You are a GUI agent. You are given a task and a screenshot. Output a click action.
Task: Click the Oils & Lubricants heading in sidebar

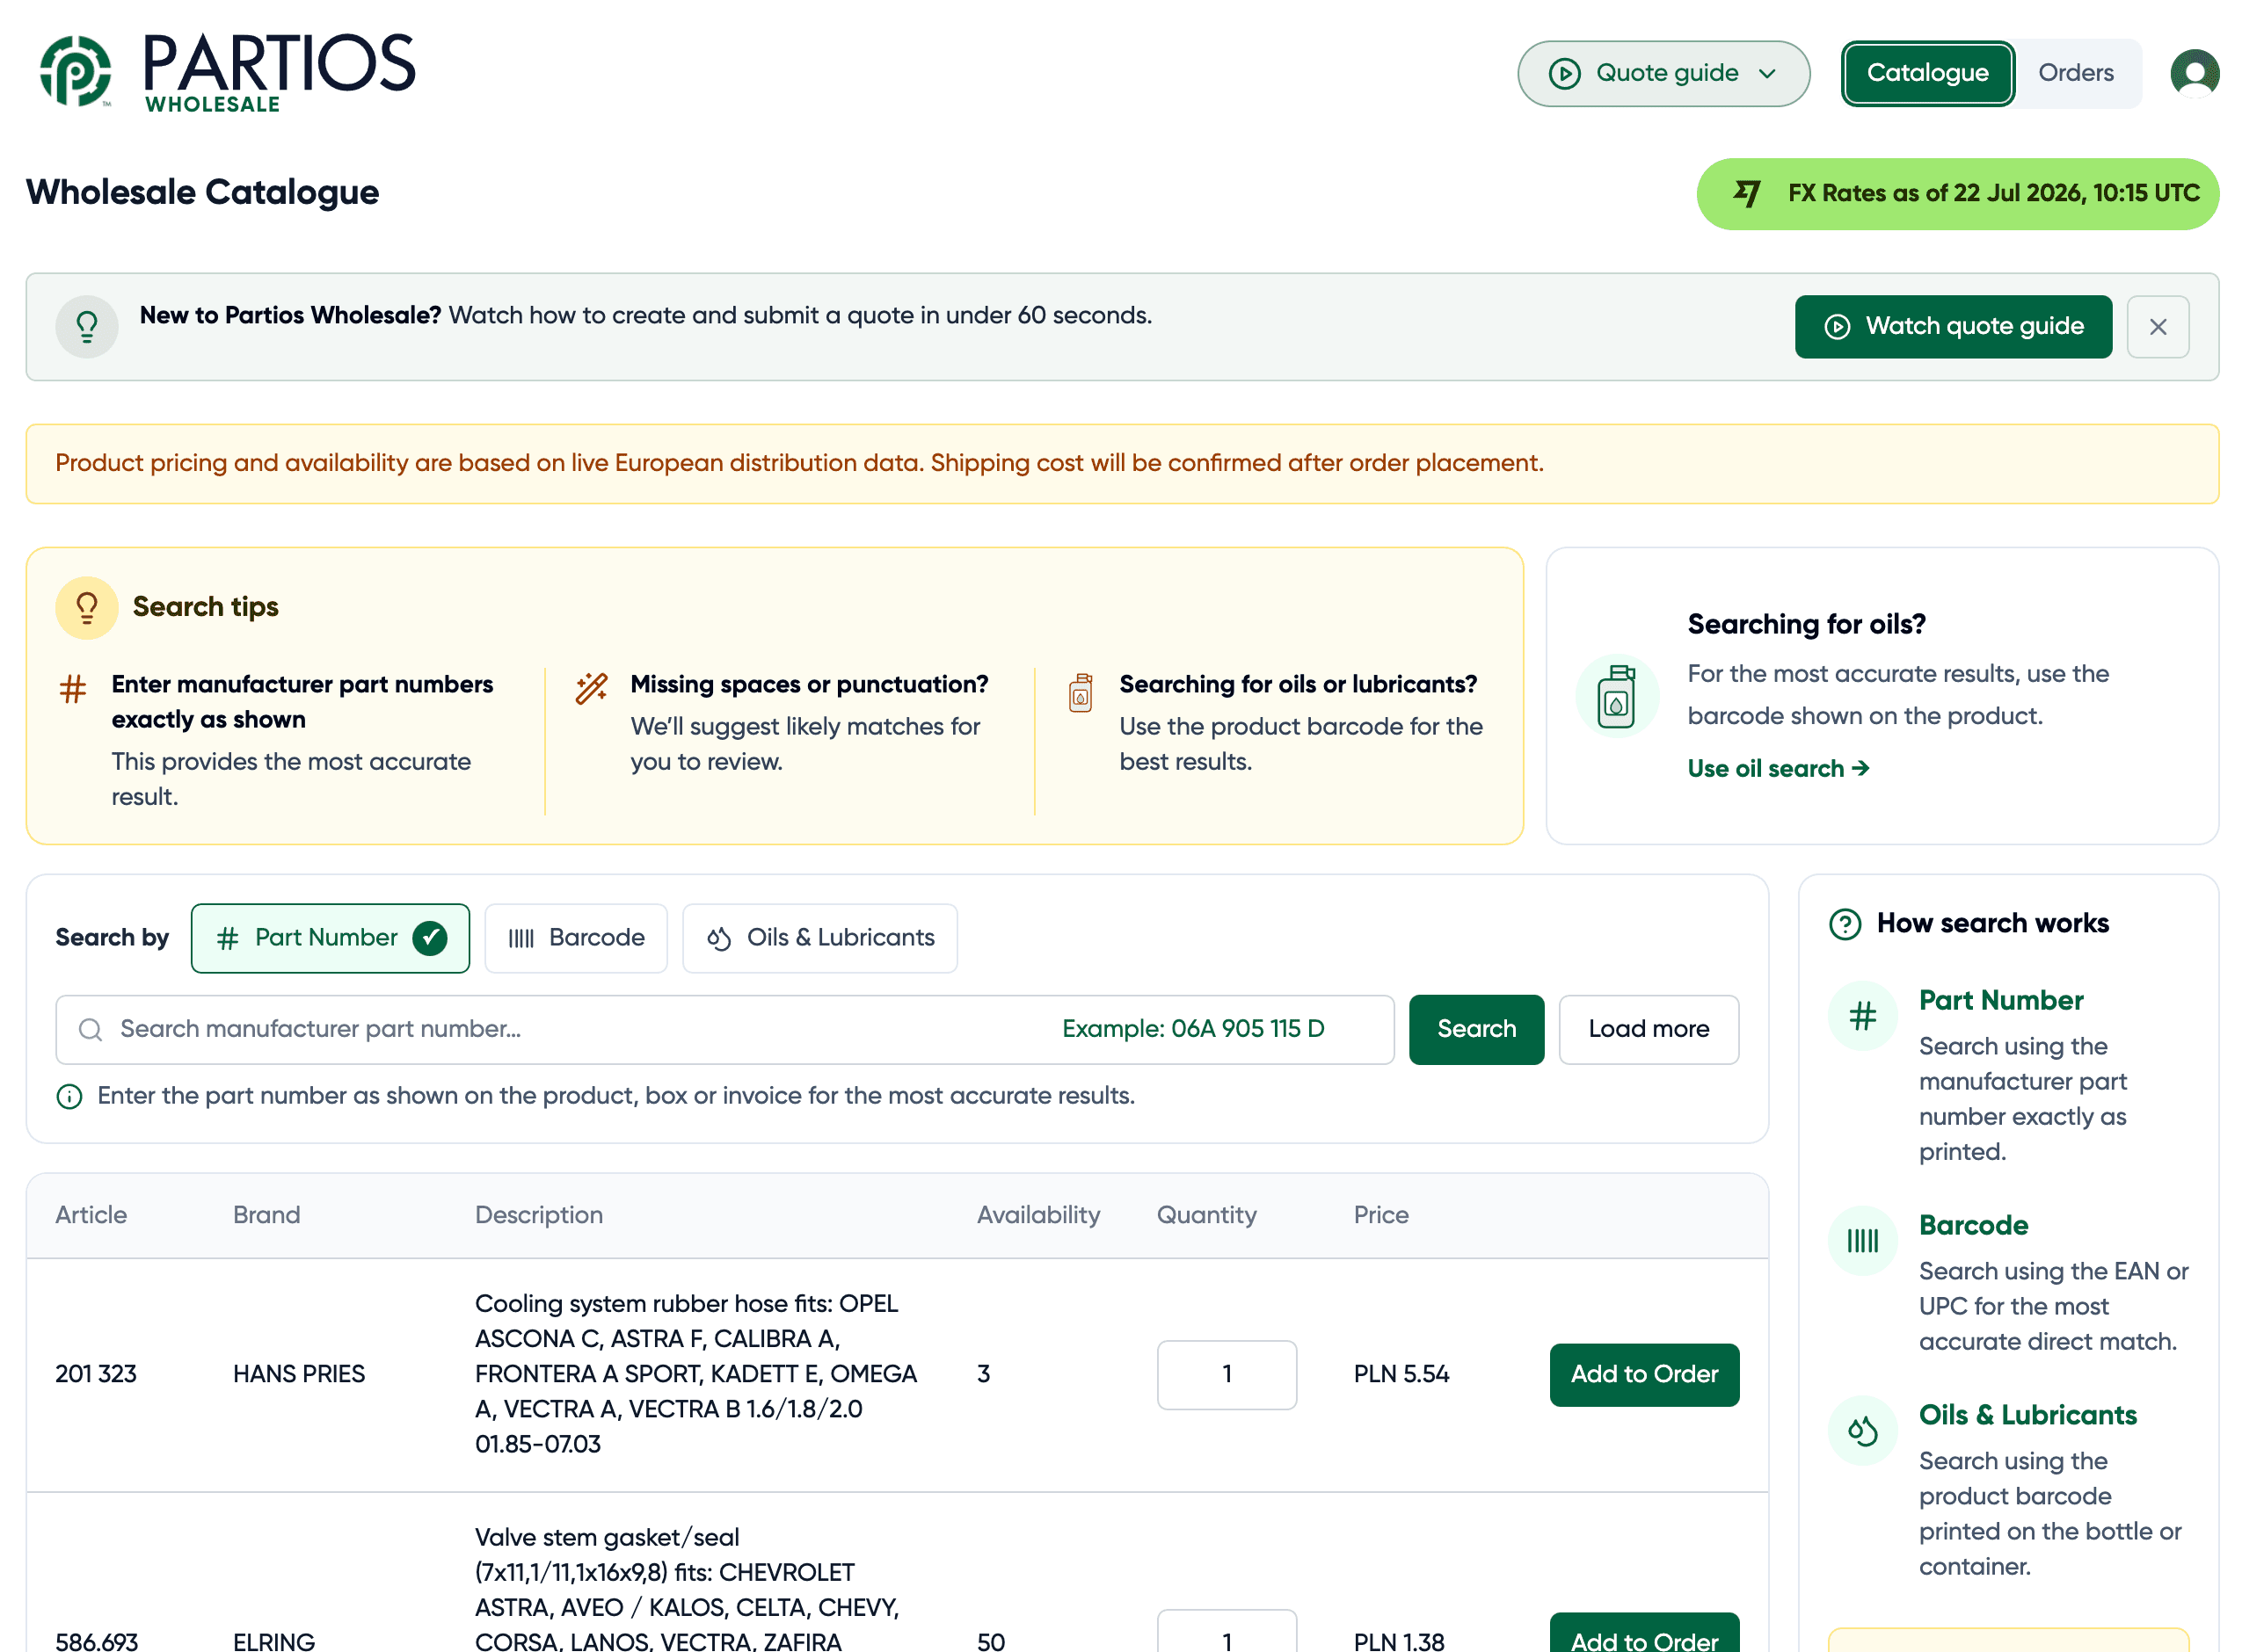2027,1414
